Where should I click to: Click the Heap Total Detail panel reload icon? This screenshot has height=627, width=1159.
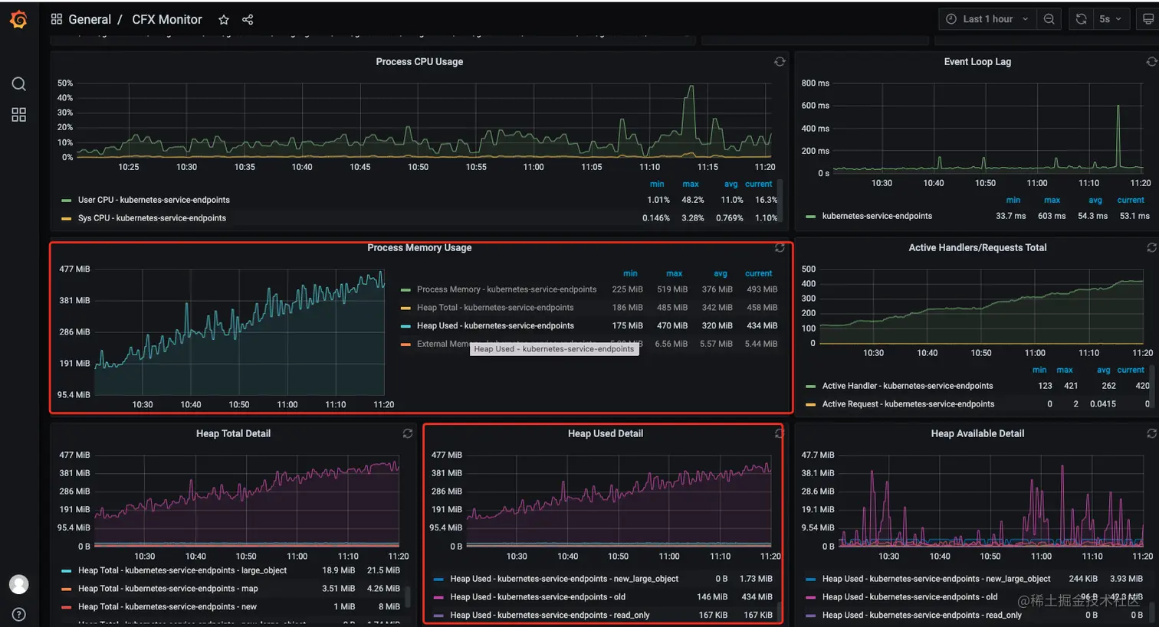coord(408,434)
